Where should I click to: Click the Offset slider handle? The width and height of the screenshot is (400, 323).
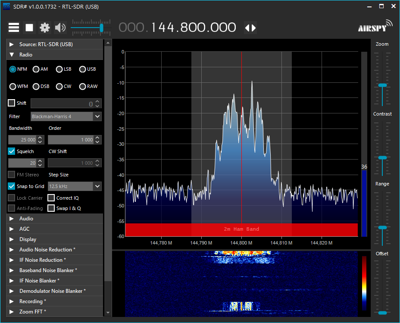point(382,313)
